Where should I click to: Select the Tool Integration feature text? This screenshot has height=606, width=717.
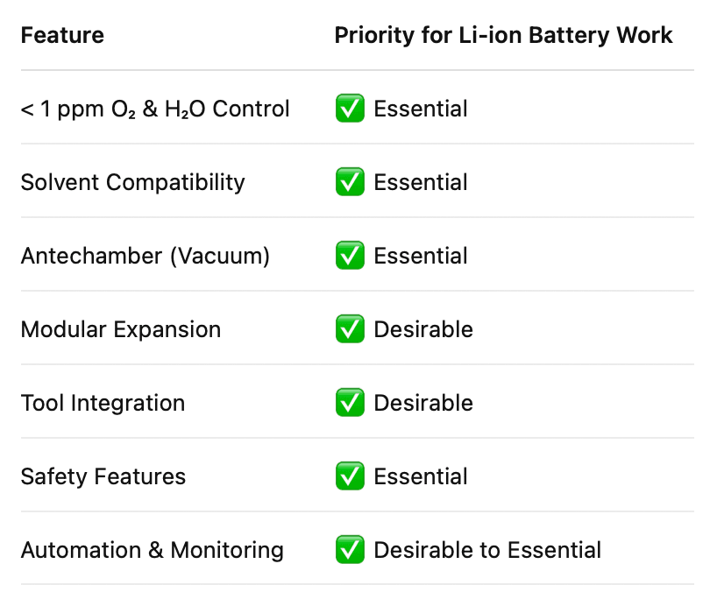(103, 403)
